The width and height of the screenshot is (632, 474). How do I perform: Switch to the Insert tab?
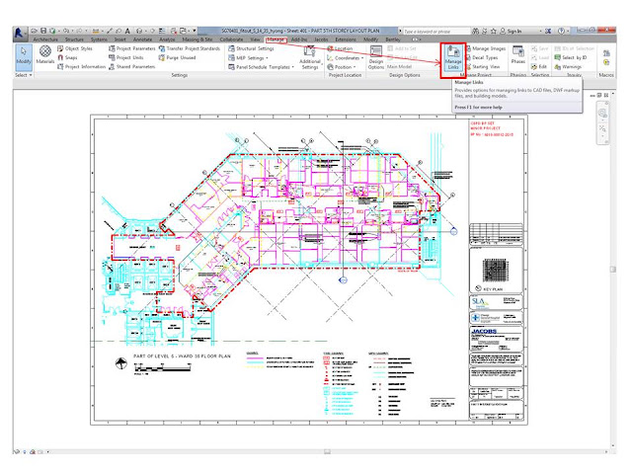(x=120, y=39)
